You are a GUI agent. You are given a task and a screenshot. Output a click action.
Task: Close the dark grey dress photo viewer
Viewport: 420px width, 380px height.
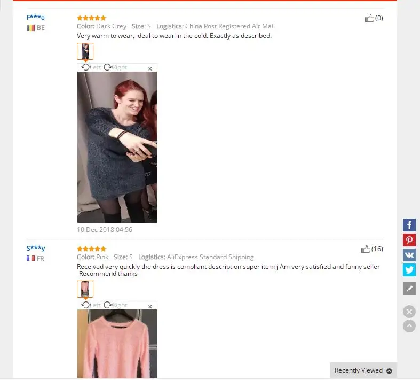tap(150, 68)
